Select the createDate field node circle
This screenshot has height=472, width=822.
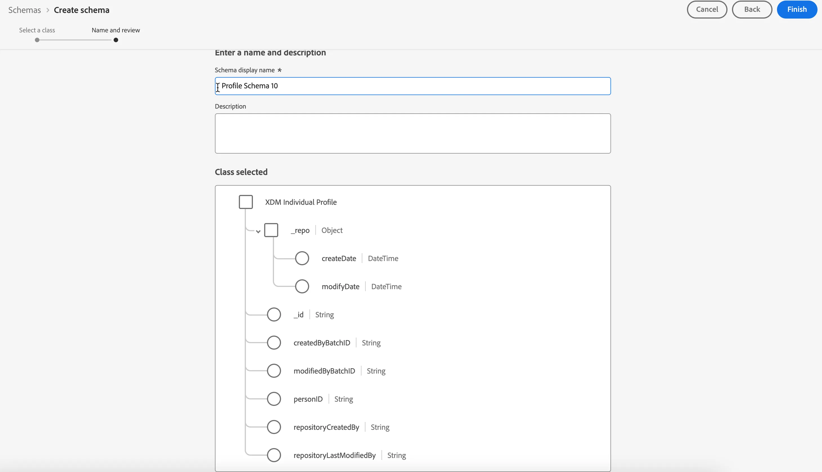click(x=302, y=259)
